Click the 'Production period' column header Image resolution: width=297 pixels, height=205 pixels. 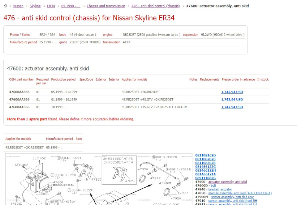point(63,79)
